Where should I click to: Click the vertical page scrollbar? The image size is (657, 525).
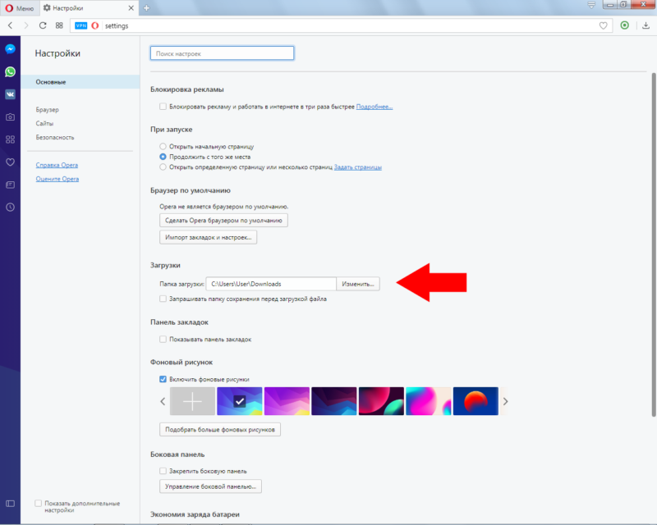653,245
